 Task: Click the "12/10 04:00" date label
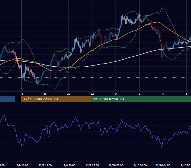(x=163, y=165)
